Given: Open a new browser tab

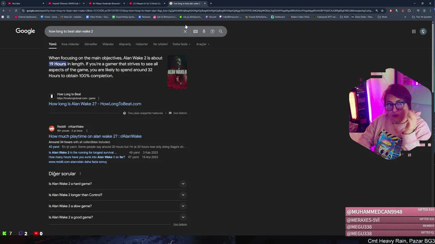Looking at the screenshot, I should 211,3.
